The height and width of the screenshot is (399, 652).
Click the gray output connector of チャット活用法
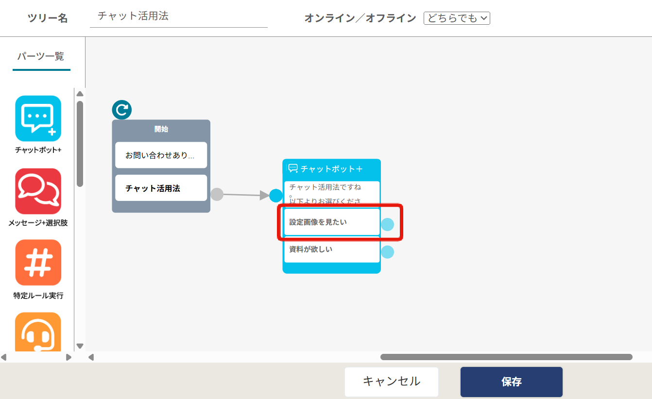click(217, 194)
